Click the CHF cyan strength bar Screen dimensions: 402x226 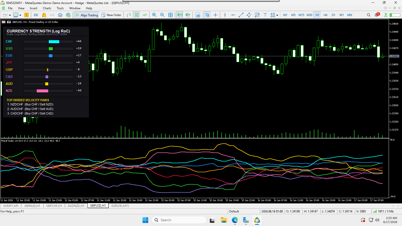click(x=54, y=42)
